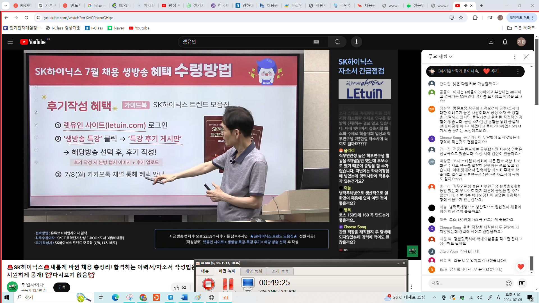Open live chat three-dot options menu
Viewport: 539px width, 303px height.
(515, 57)
